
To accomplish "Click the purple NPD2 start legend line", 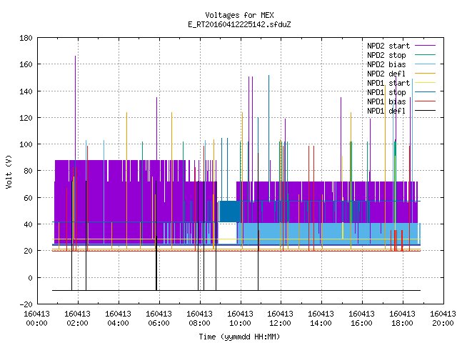I will tap(425, 46).
